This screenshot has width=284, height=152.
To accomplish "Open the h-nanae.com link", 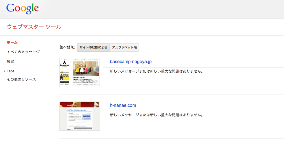I will click(123, 105).
